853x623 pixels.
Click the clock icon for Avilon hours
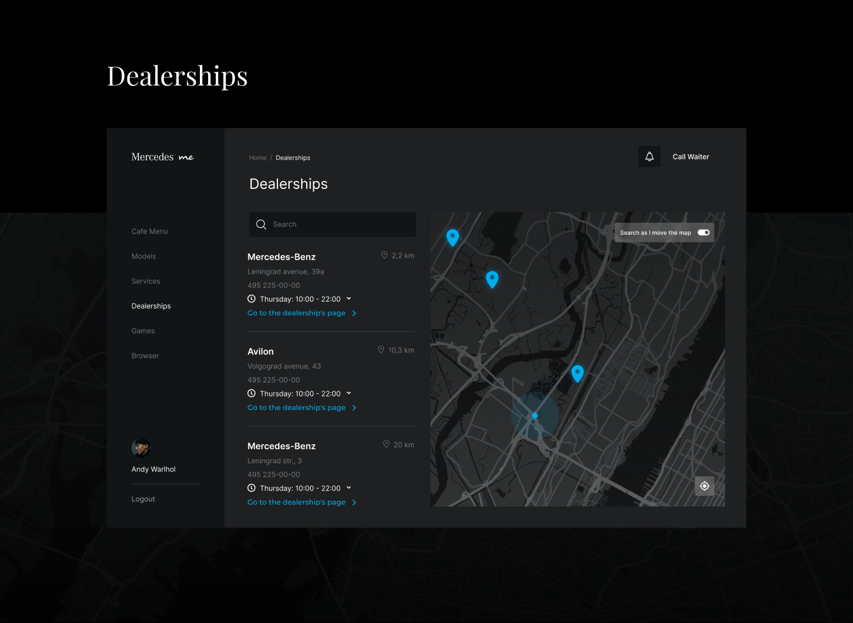click(x=251, y=393)
